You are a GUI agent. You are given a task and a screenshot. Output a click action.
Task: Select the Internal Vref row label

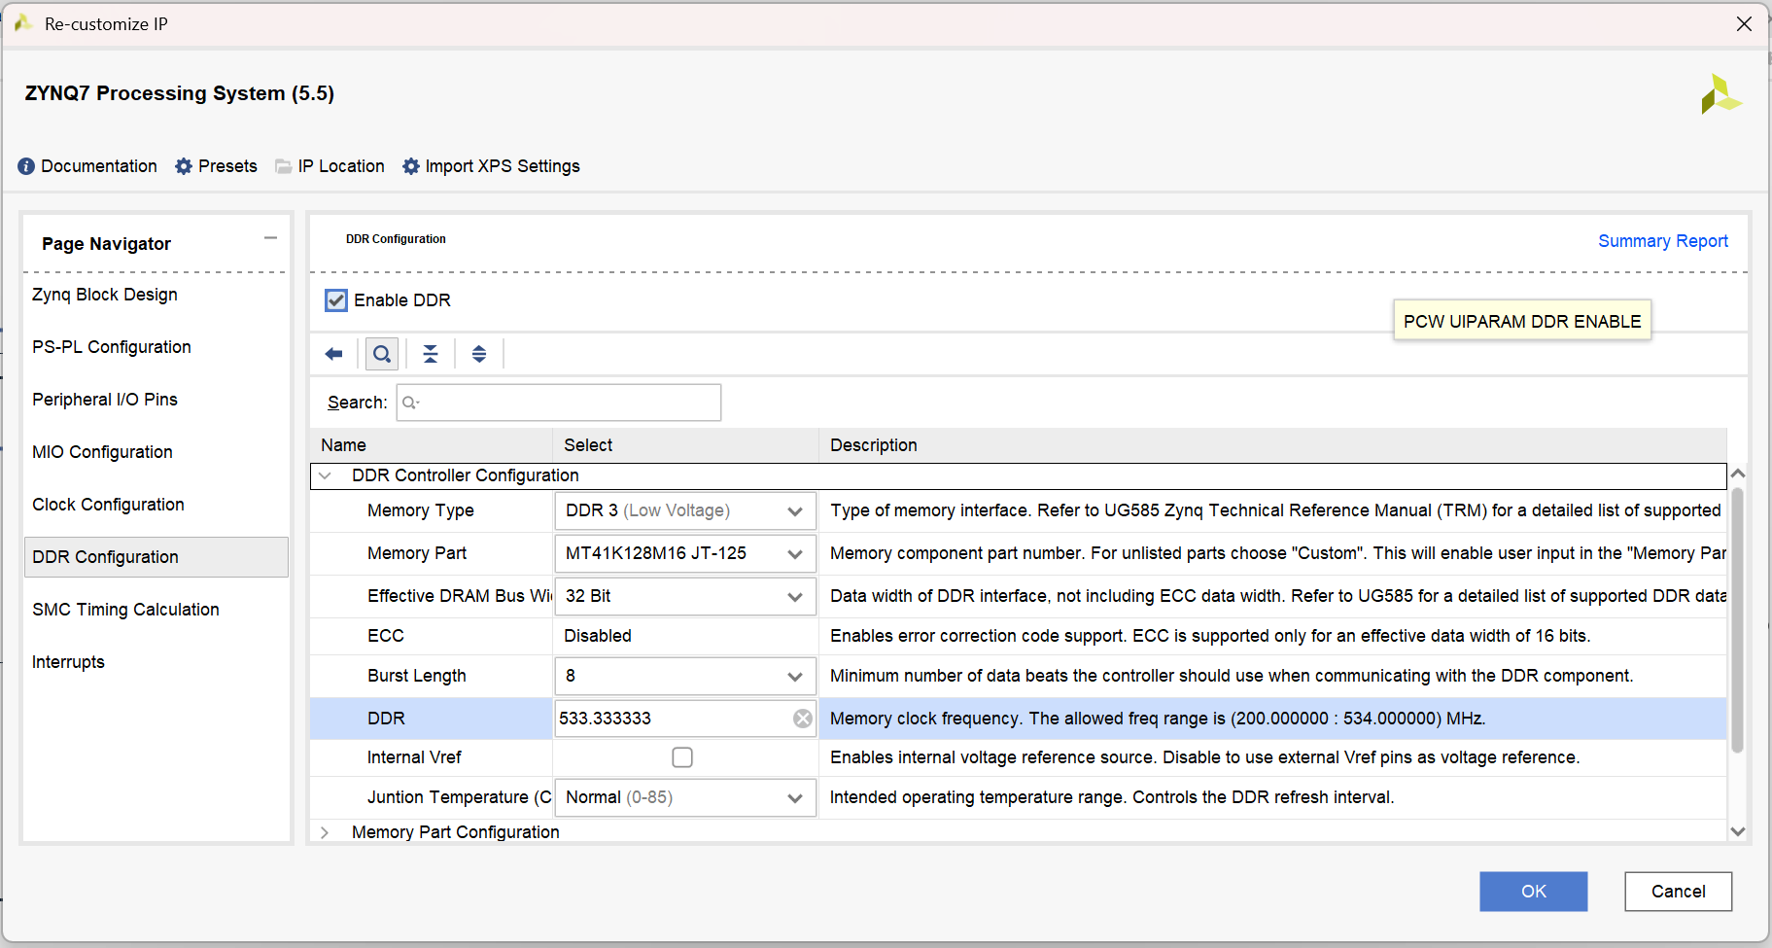[x=414, y=757]
